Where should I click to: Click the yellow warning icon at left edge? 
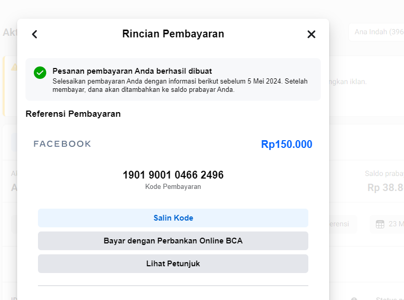pos(14,66)
